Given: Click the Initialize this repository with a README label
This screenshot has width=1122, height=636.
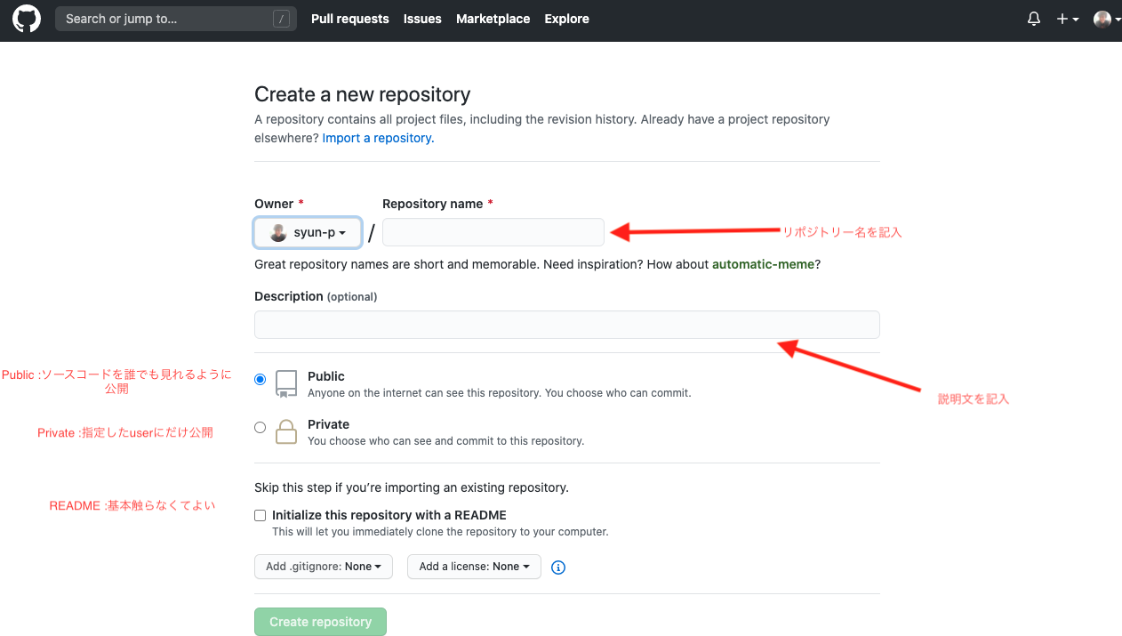Looking at the screenshot, I should pyautogui.click(x=389, y=515).
